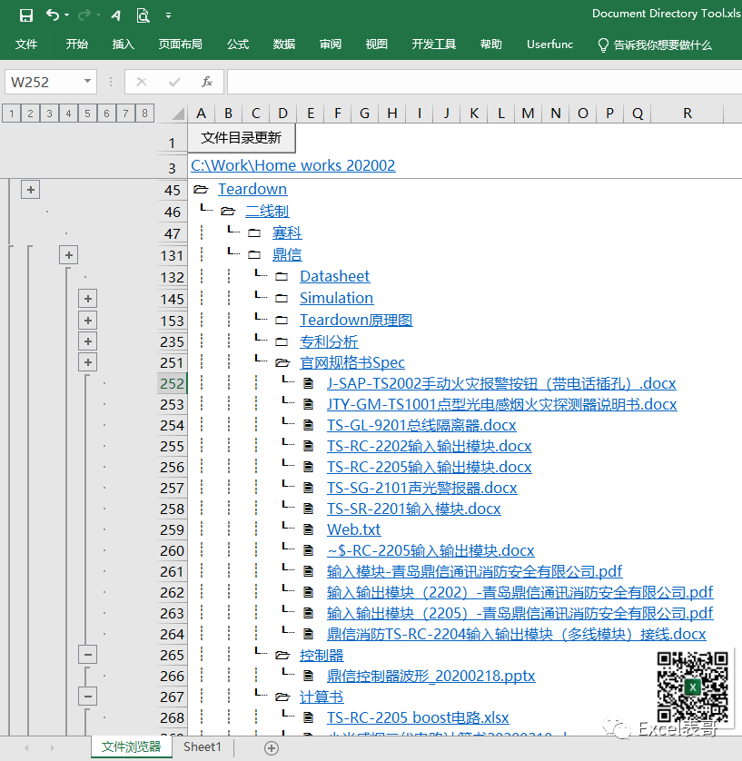The height and width of the screenshot is (761, 742).
Task: Click the open folder icon beside 控制器
Action: [282, 655]
